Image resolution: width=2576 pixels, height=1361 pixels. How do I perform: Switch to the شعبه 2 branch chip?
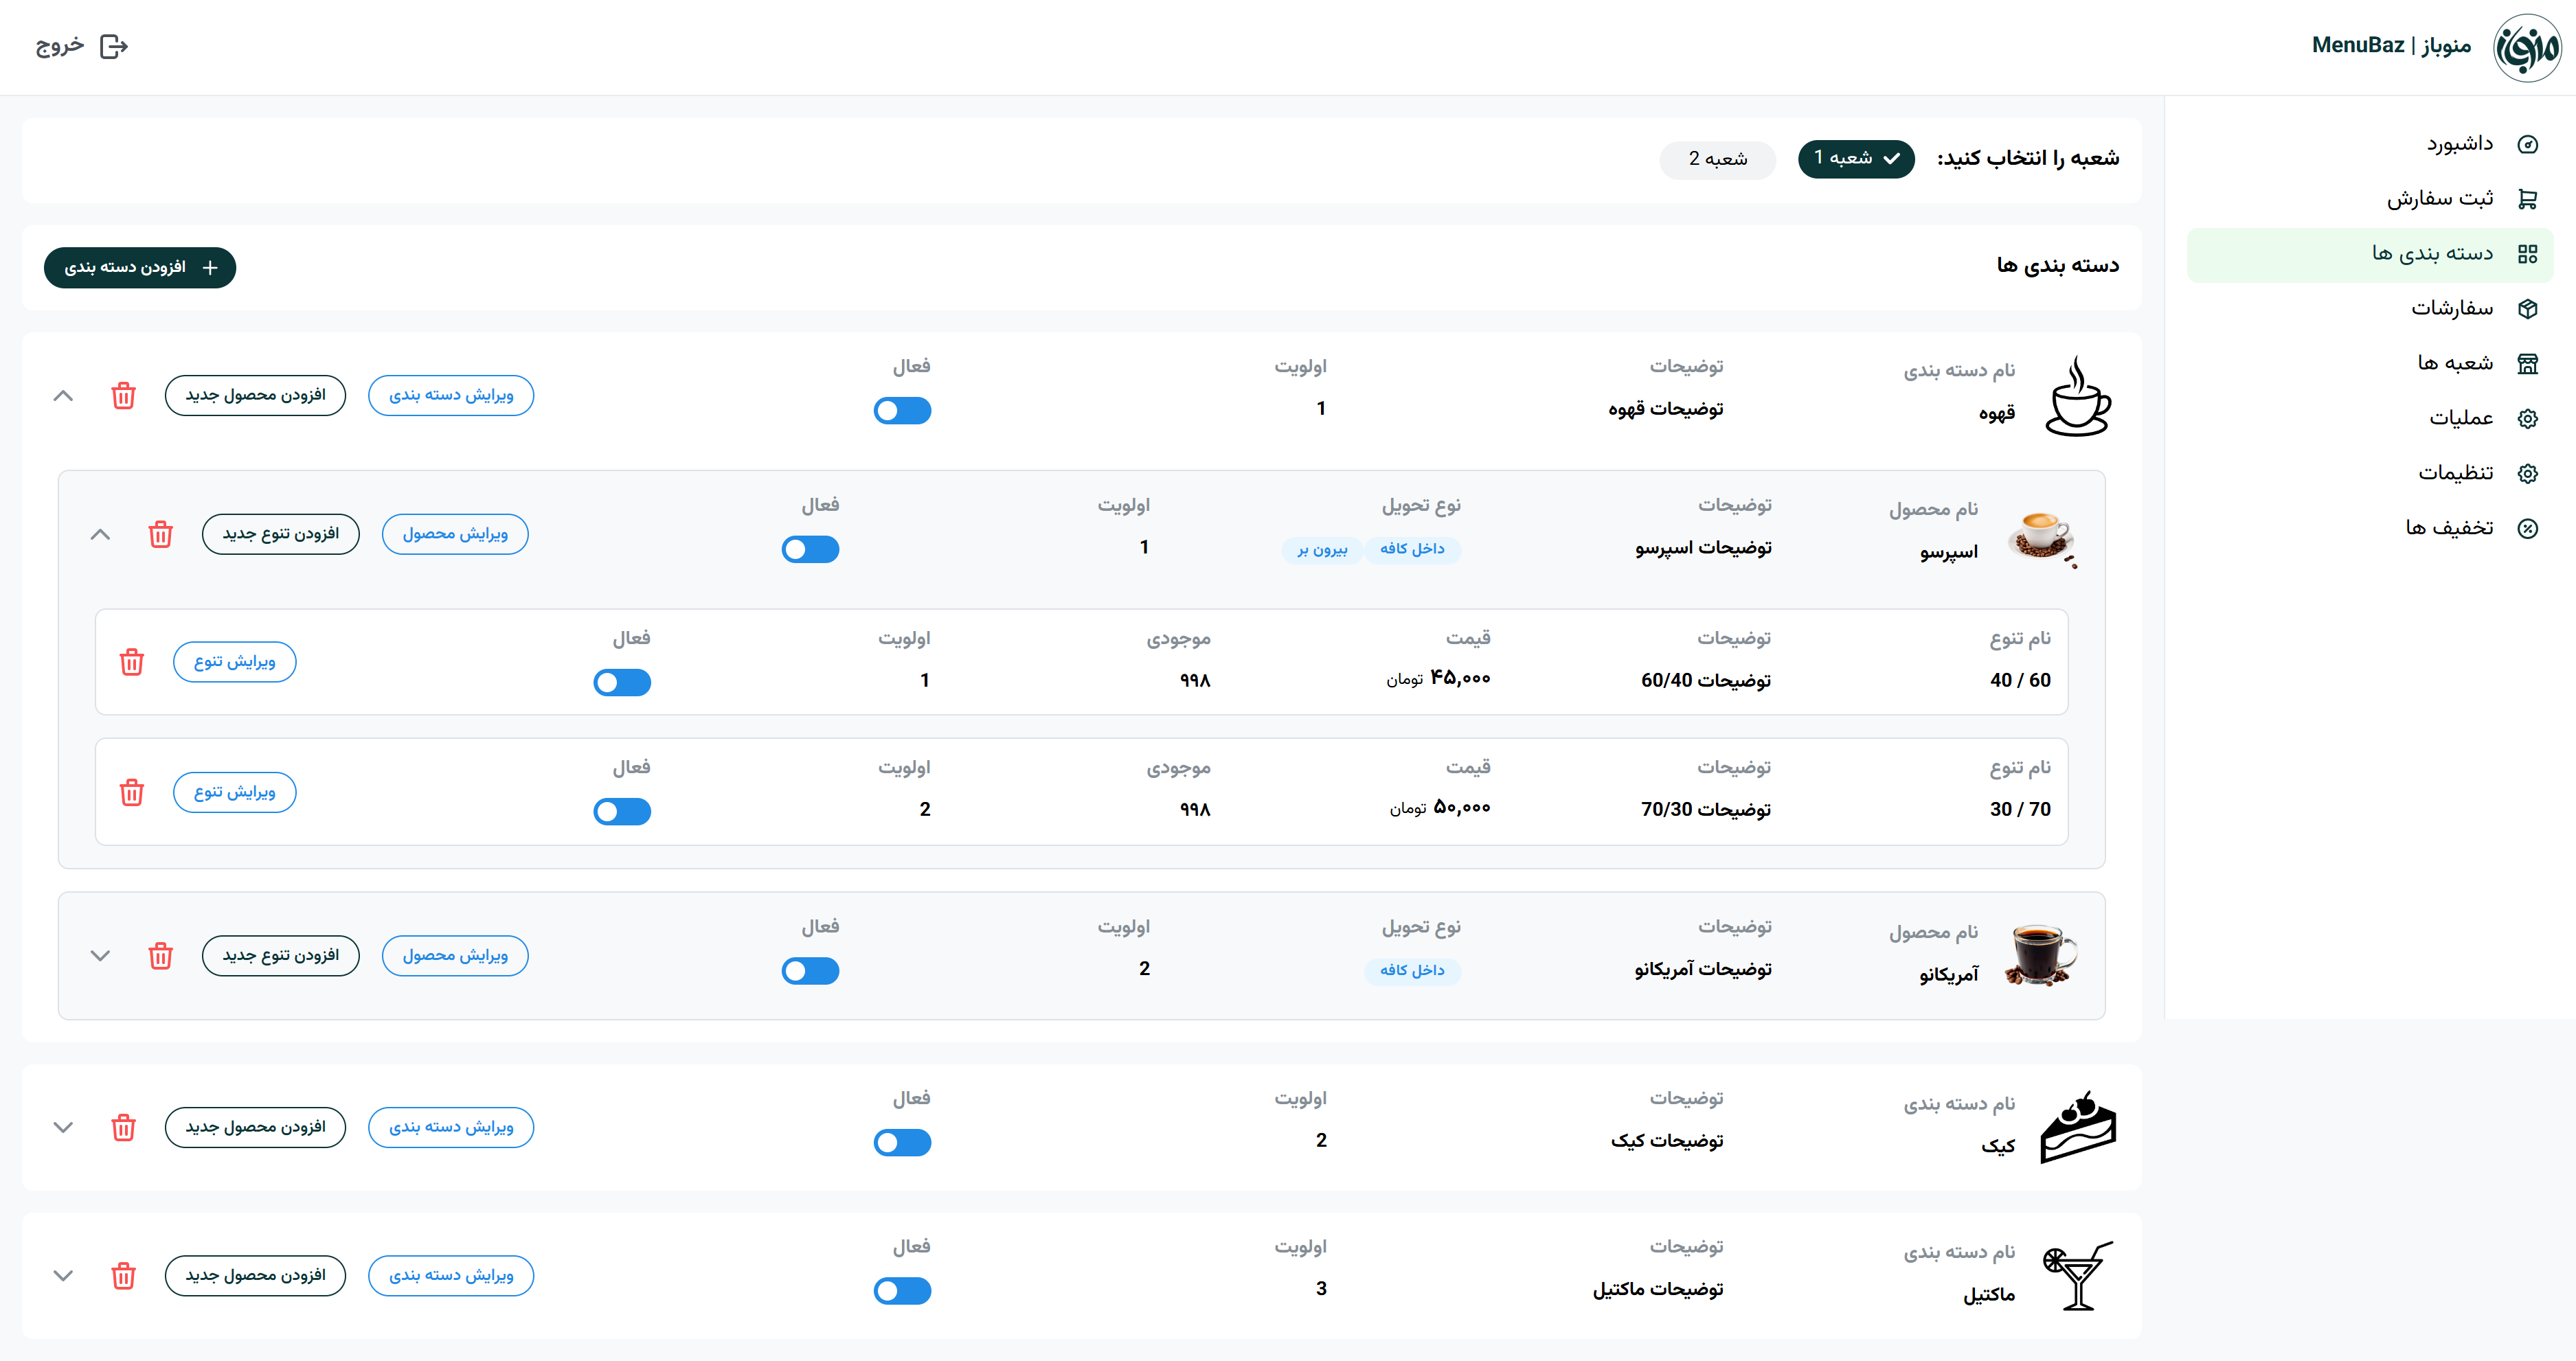[1717, 159]
